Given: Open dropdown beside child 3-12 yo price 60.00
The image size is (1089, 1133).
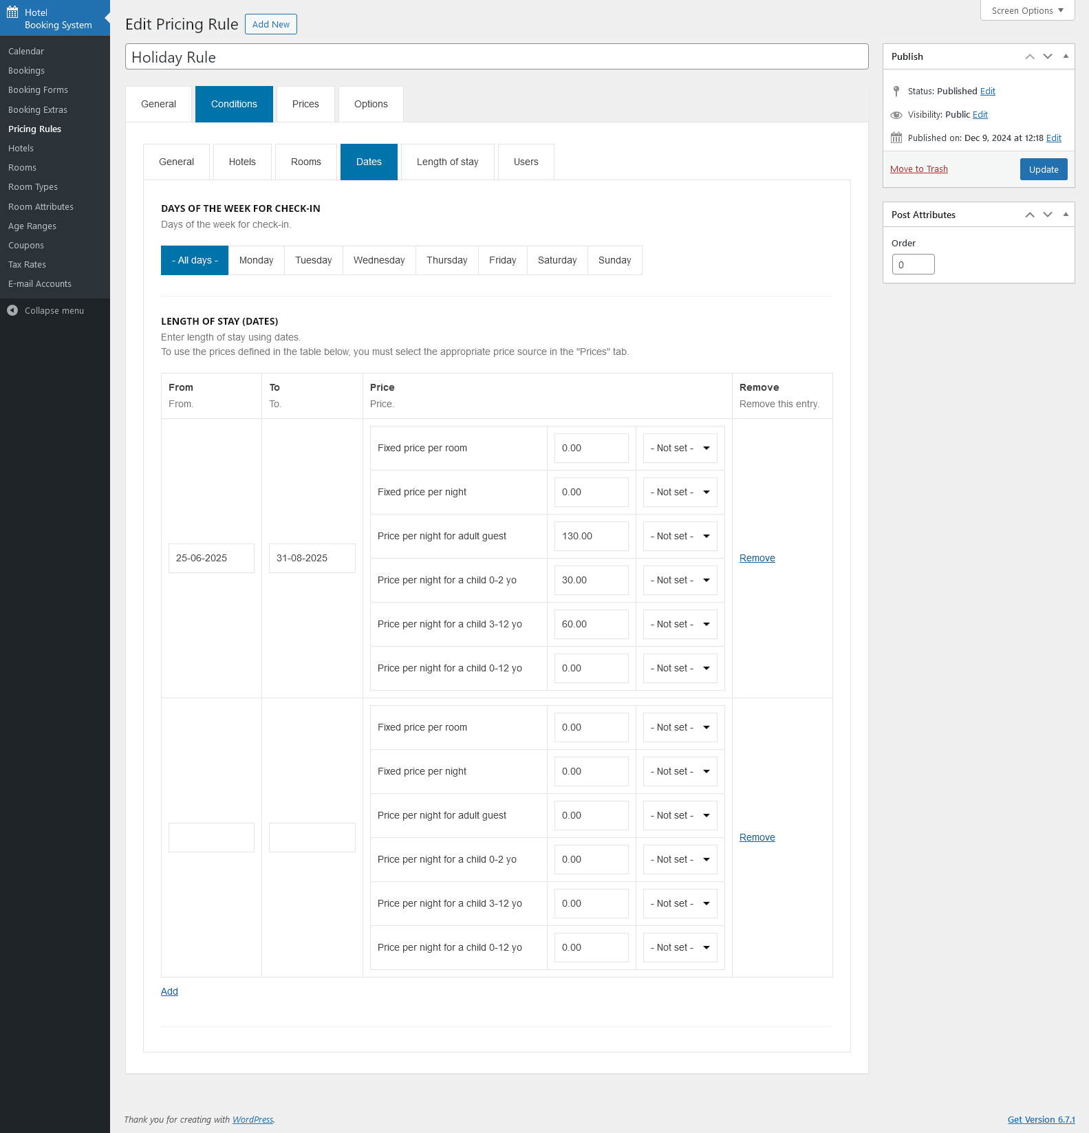Looking at the screenshot, I should coord(680,624).
